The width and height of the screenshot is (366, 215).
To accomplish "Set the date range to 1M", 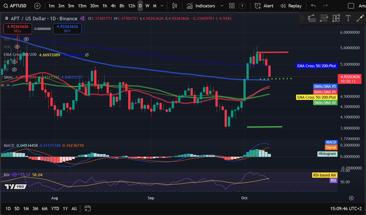I will (x=26, y=209).
